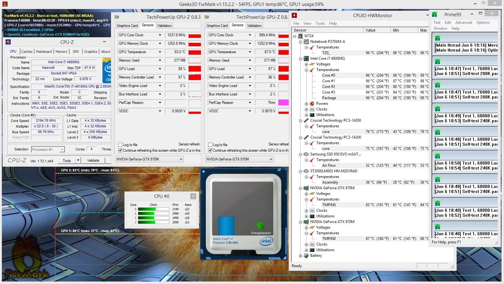This screenshot has height=284, width=504.
Task: Click the Min column header in HWMonitor
Action: click(405, 30)
